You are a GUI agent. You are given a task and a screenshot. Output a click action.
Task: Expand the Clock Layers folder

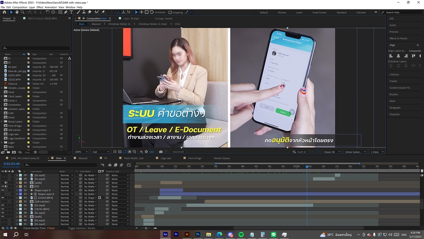coord(2,96)
